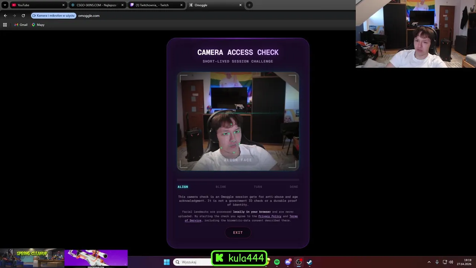Click the omoggle.com address bar
Image resolution: width=476 pixels, height=268 pixels.
[x=89, y=16]
